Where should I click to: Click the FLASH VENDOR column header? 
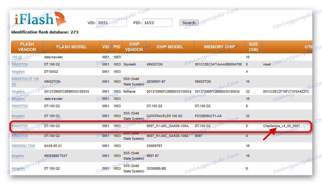click(27, 47)
